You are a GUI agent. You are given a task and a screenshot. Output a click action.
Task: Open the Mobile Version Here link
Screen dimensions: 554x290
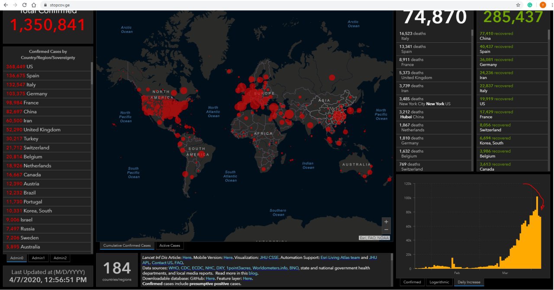point(228,257)
